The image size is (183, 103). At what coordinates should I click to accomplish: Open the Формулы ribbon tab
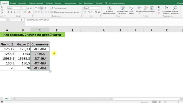pyautogui.click(x=49, y=3)
